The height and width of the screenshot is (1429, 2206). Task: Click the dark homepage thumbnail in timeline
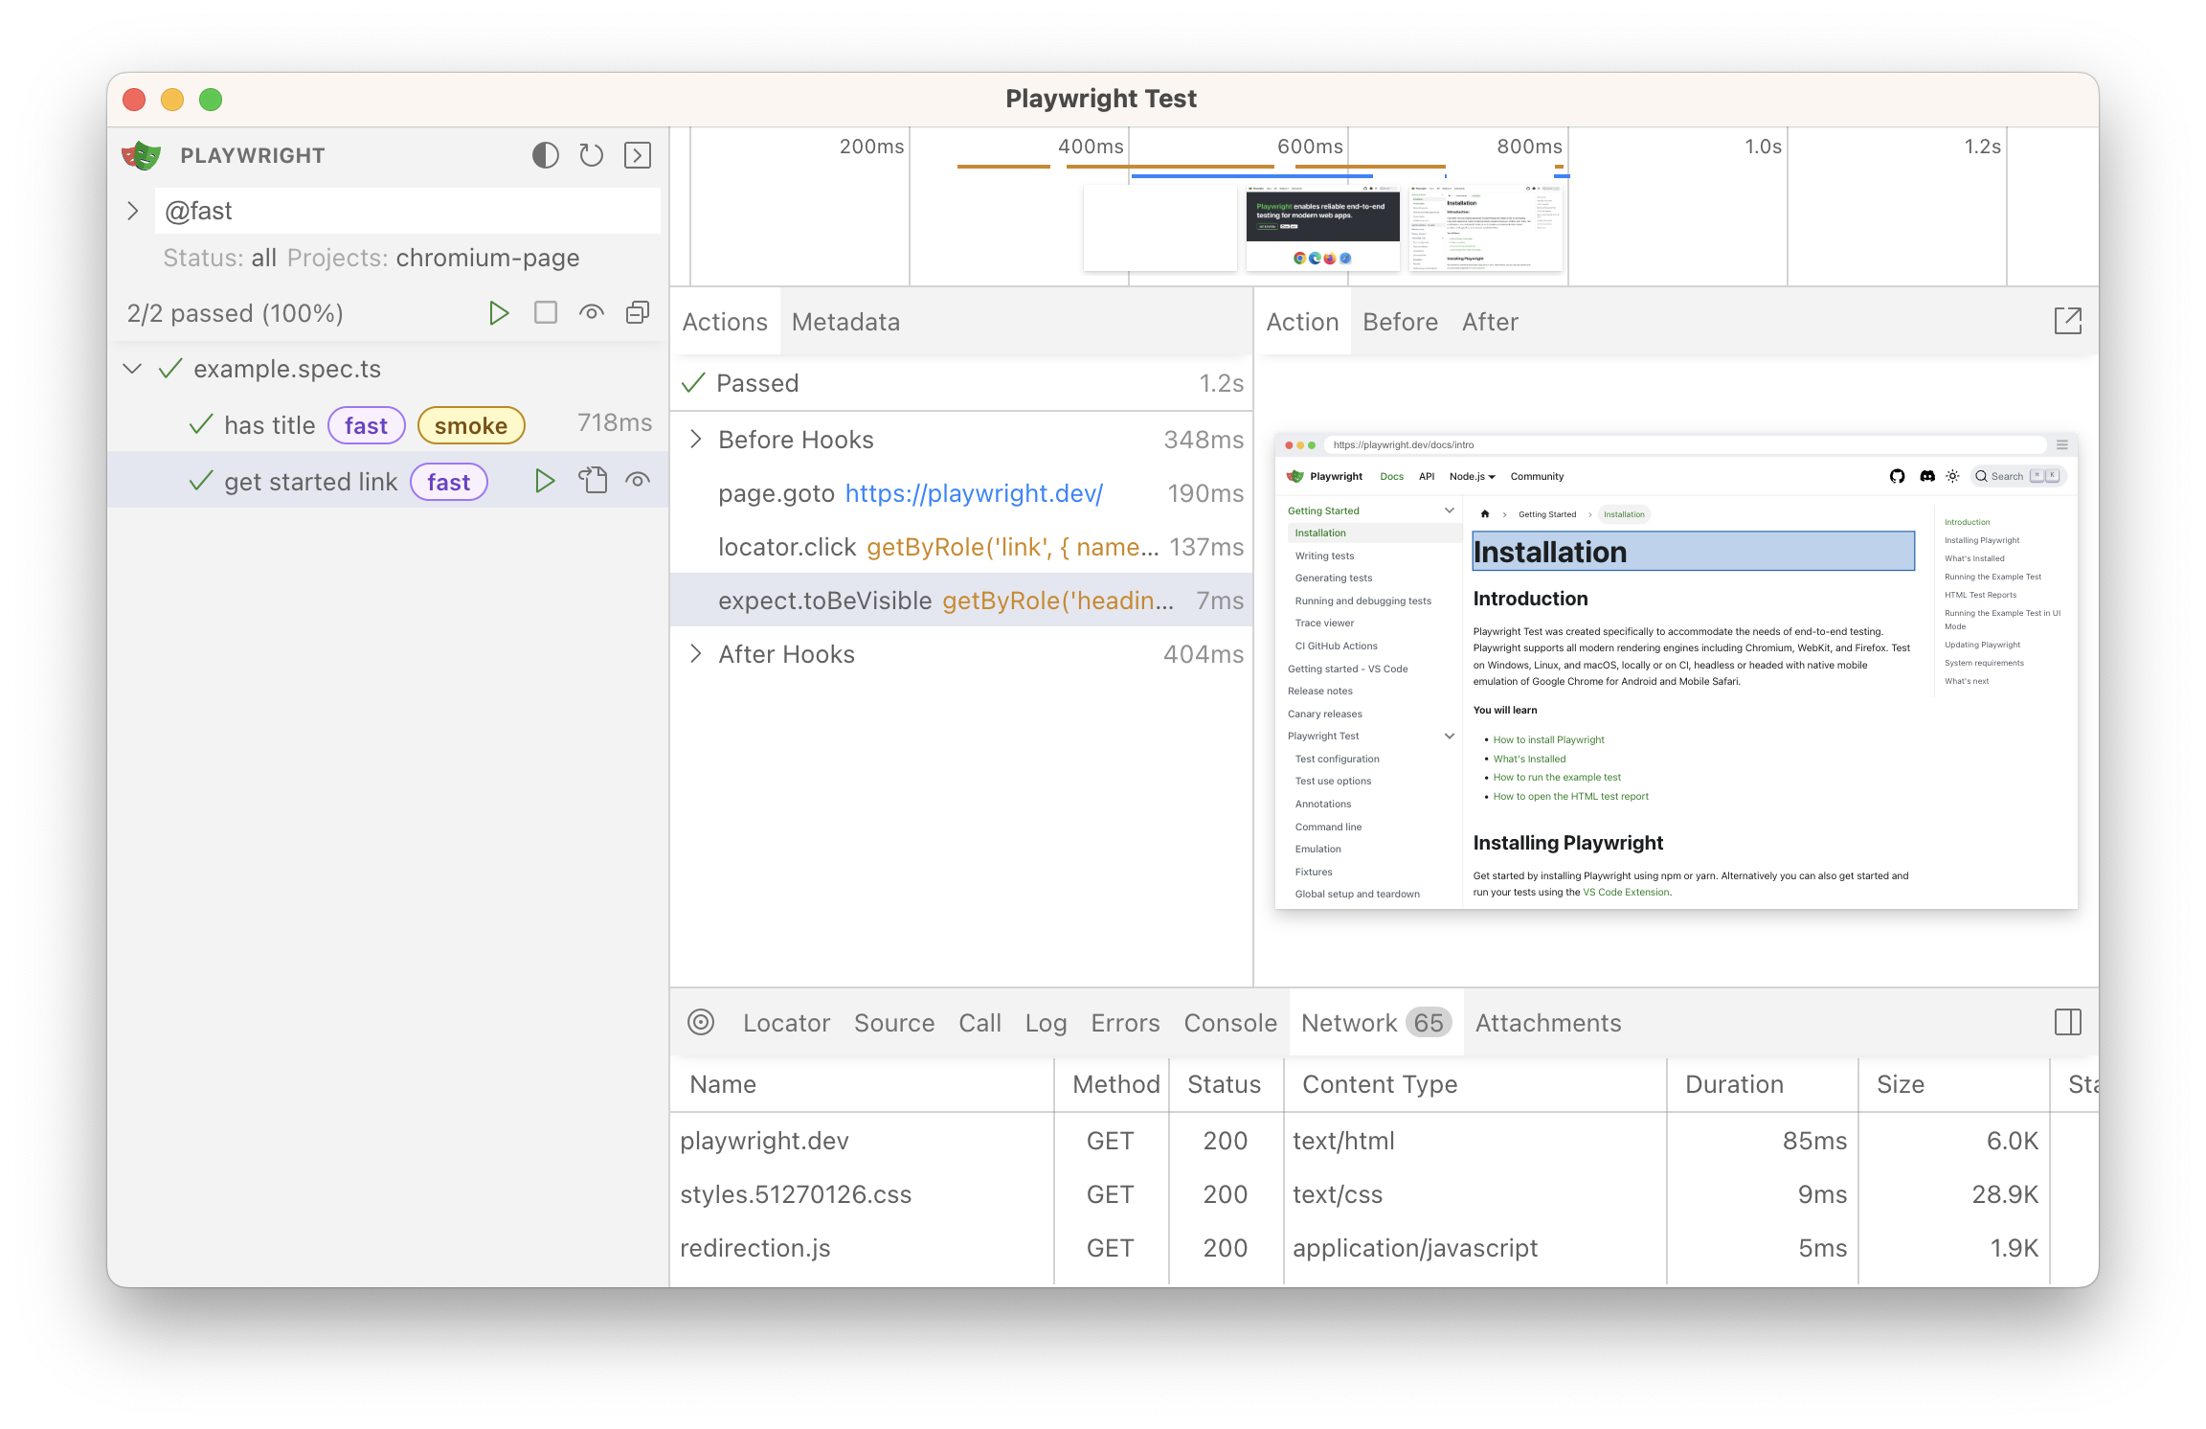[1322, 230]
